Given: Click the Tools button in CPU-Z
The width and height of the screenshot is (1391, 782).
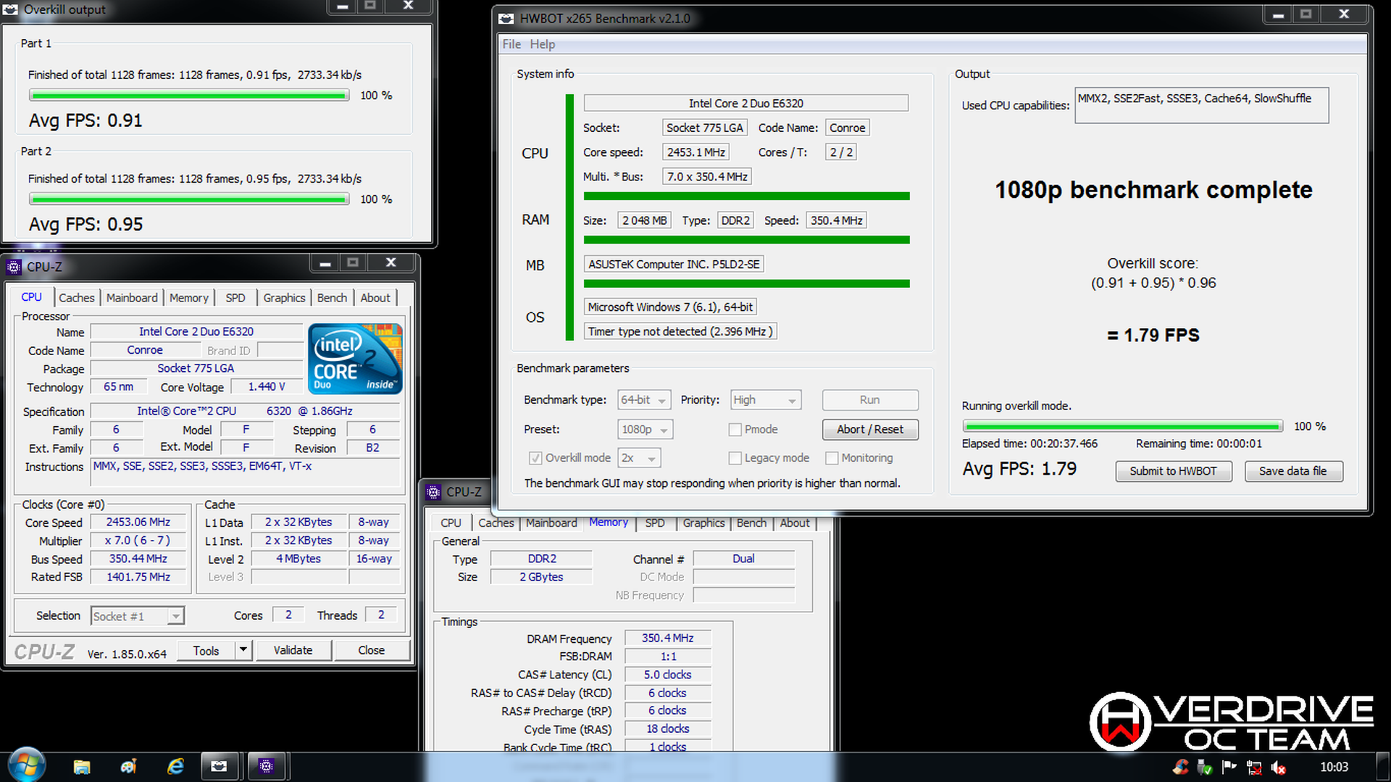Looking at the screenshot, I should [x=206, y=650].
